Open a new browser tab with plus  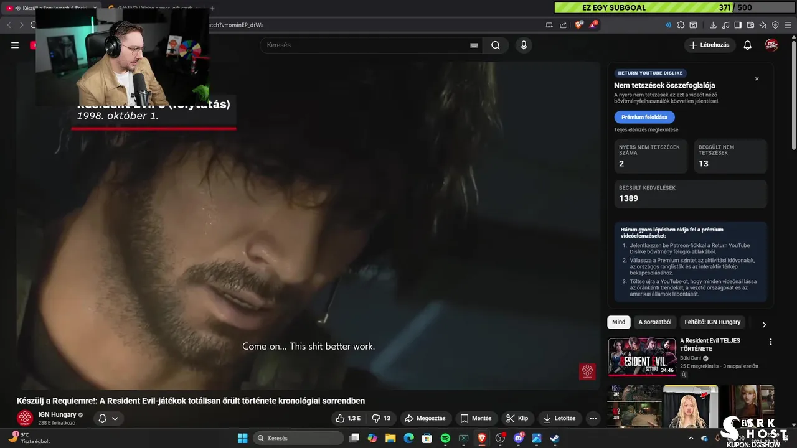pos(212,8)
